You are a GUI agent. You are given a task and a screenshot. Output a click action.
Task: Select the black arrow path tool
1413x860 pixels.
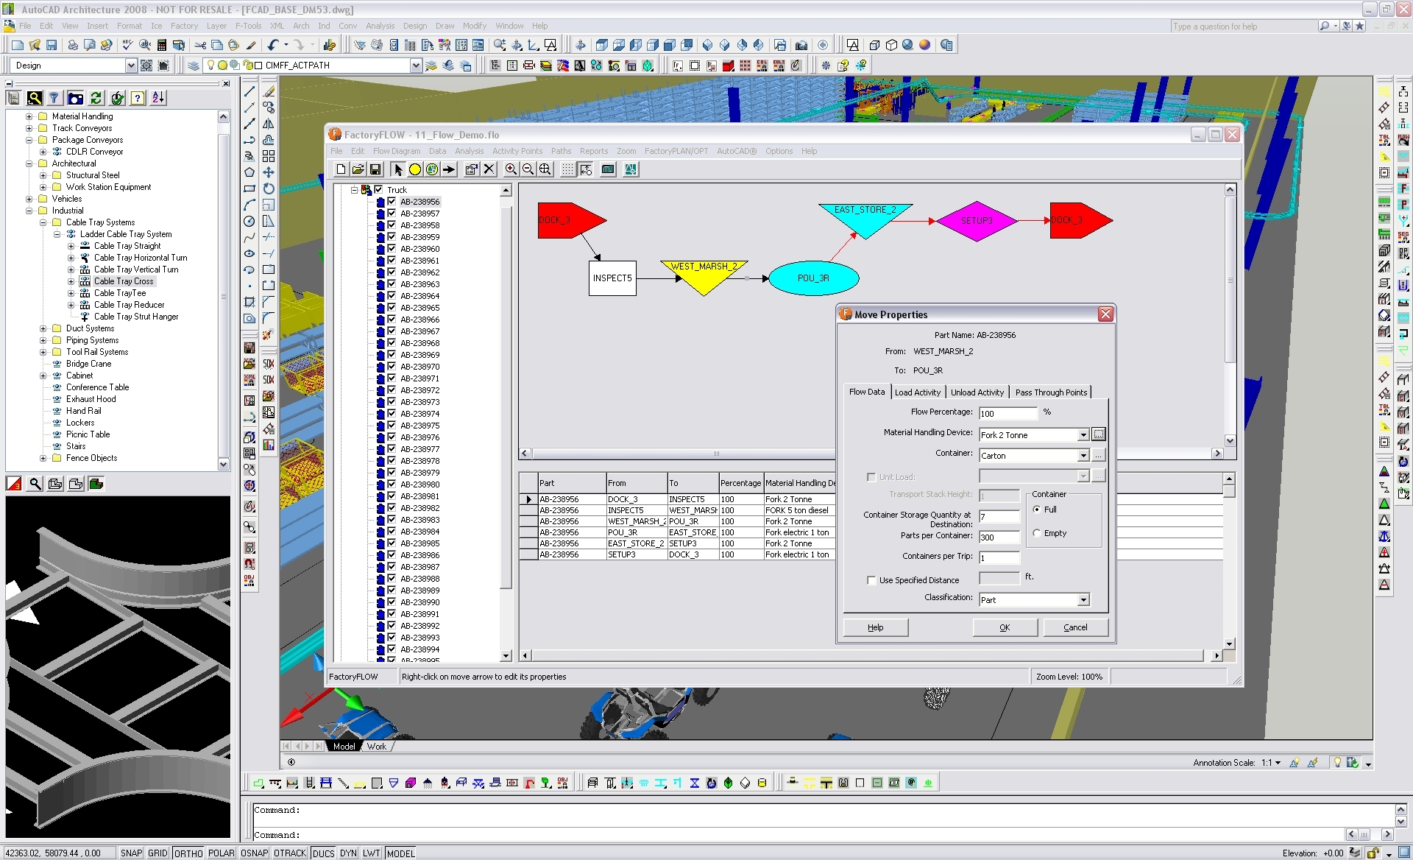[449, 169]
